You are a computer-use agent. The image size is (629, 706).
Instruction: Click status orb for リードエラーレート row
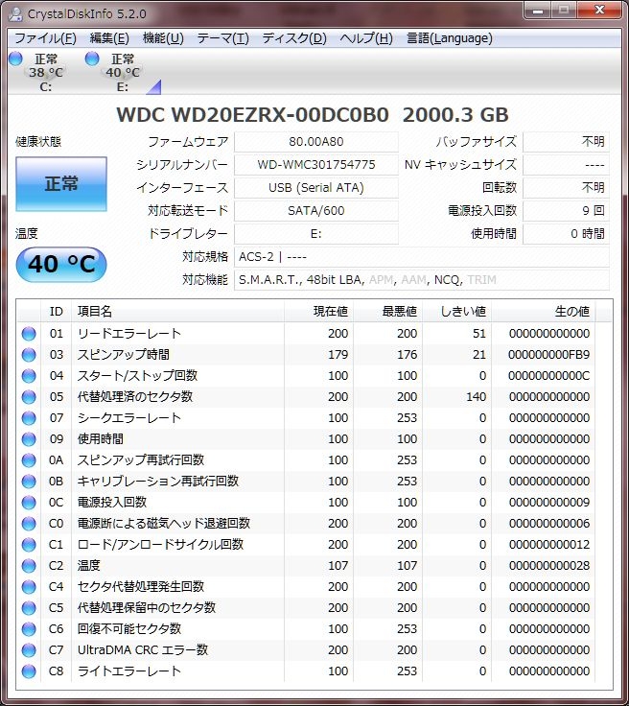[29, 334]
